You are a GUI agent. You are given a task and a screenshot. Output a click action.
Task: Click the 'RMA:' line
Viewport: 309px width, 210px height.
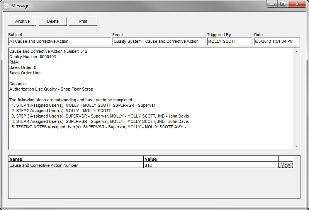coord(14,62)
